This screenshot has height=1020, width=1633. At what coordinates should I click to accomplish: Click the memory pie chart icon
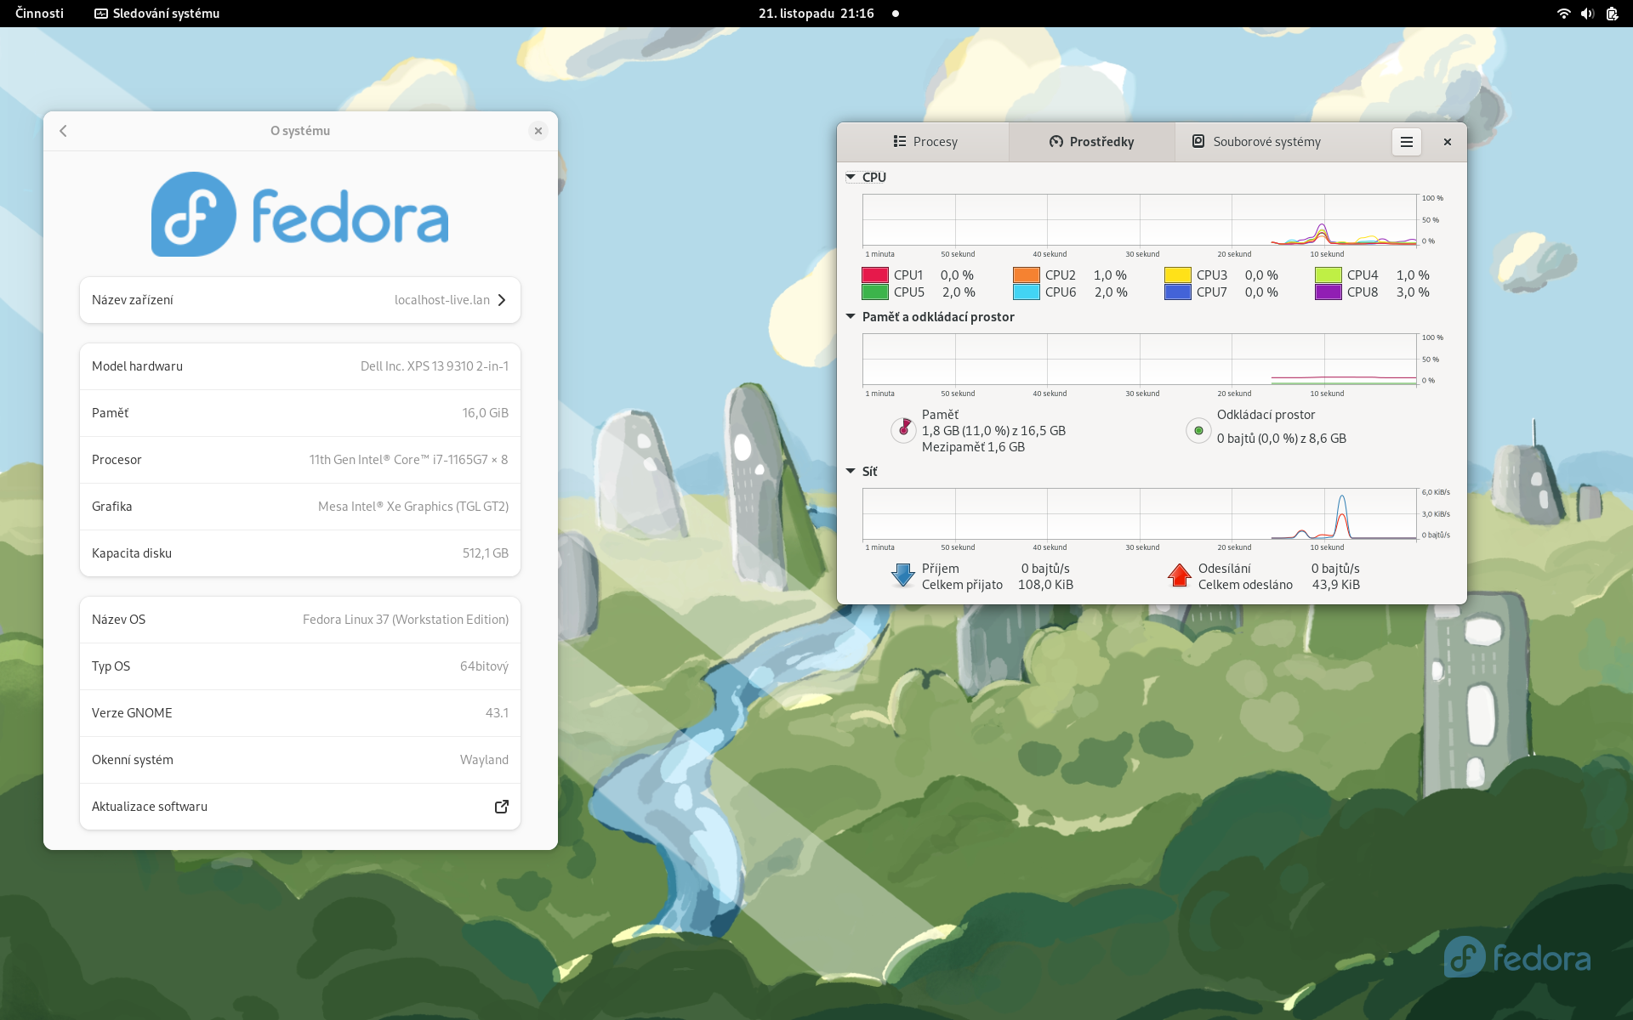(x=902, y=430)
